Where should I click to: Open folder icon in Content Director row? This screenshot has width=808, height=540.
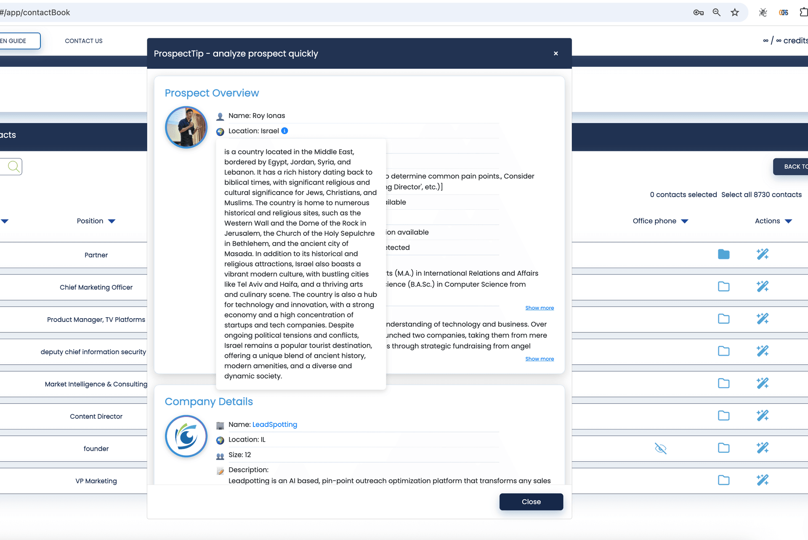(x=723, y=416)
